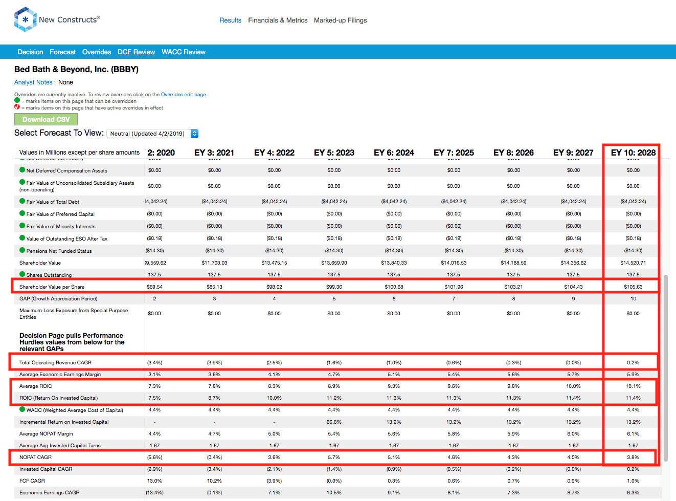Open Marked-up Filings page
Viewport: 676px width, 501px height.
click(x=340, y=20)
